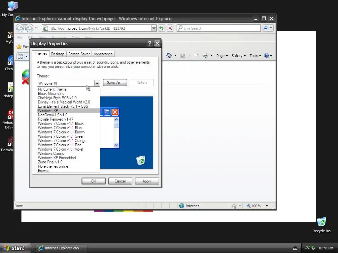Screen dimensions: 338x253
Task: Click the Live Search magnifier button
Action: tap(266, 28)
